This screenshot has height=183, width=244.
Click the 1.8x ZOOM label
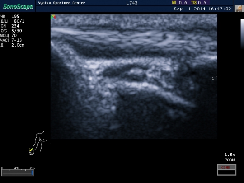(230, 157)
